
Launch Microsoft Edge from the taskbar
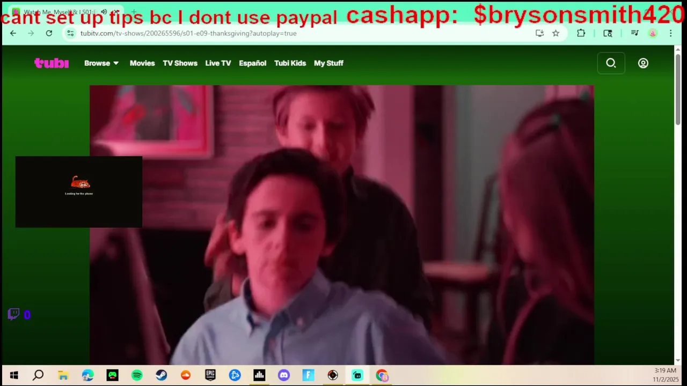(x=87, y=375)
